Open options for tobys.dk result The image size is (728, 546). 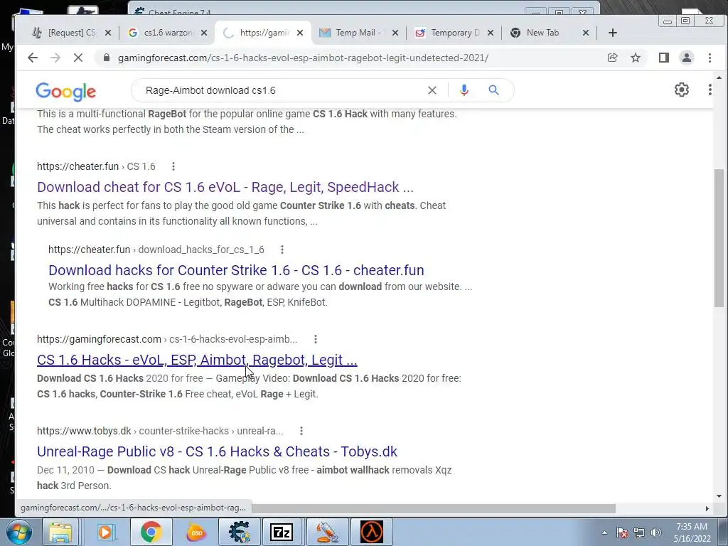coord(301,431)
